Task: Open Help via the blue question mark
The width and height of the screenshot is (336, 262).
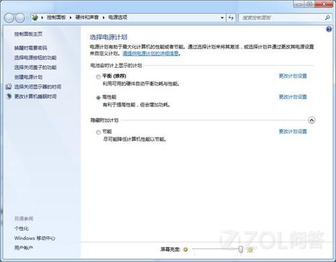Action: (x=329, y=29)
